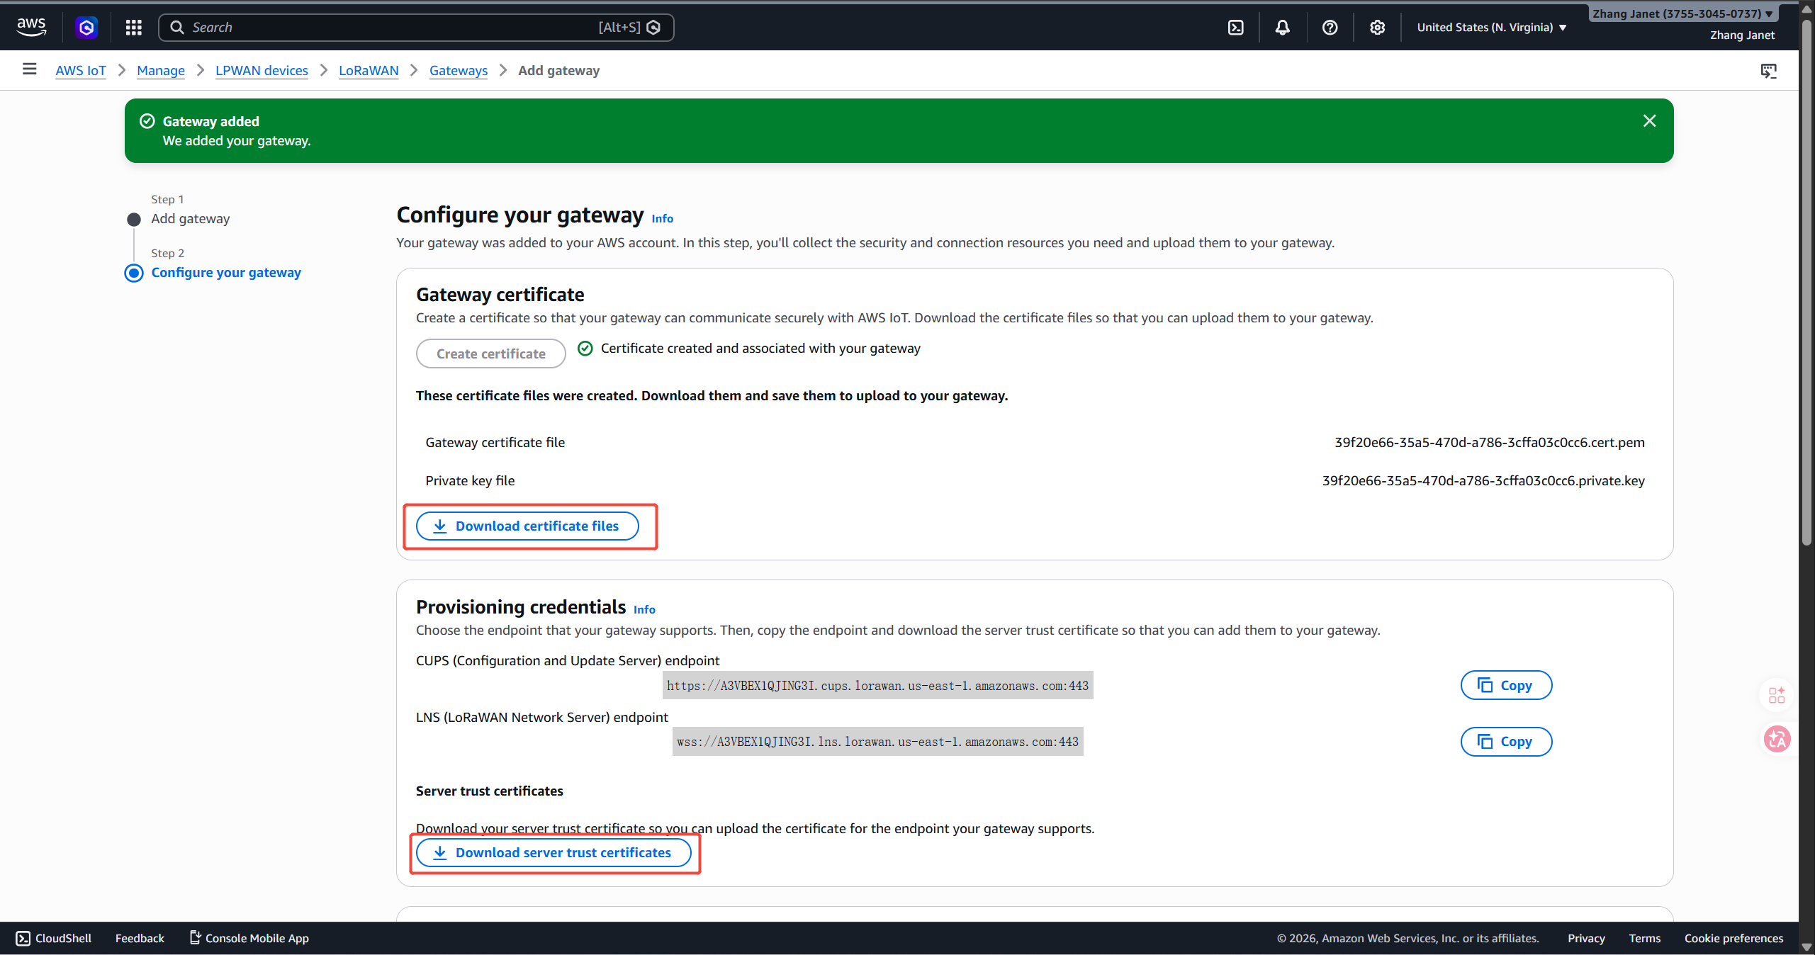Screen dimensions: 1815x955
Task: Expand the Zhang Janet account menu
Action: [x=1682, y=13]
